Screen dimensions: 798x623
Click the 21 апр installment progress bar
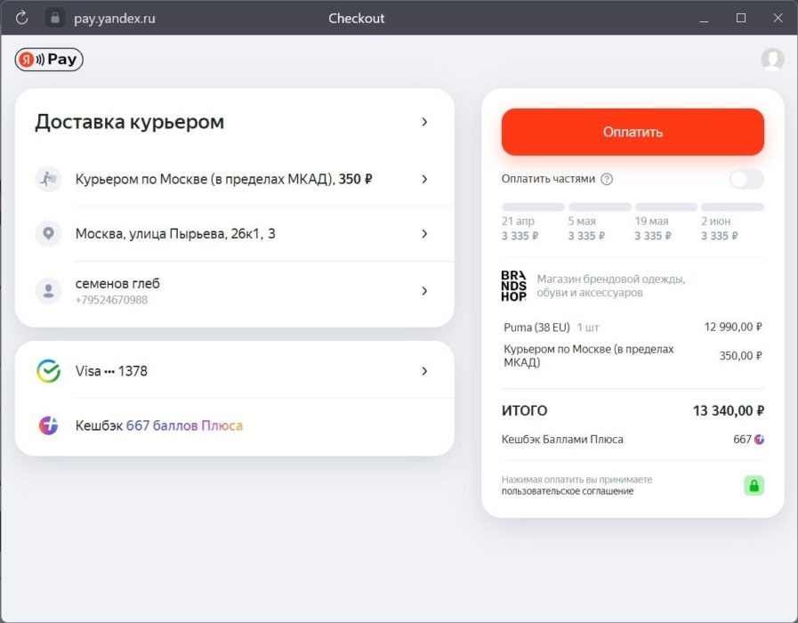click(x=533, y=206)
